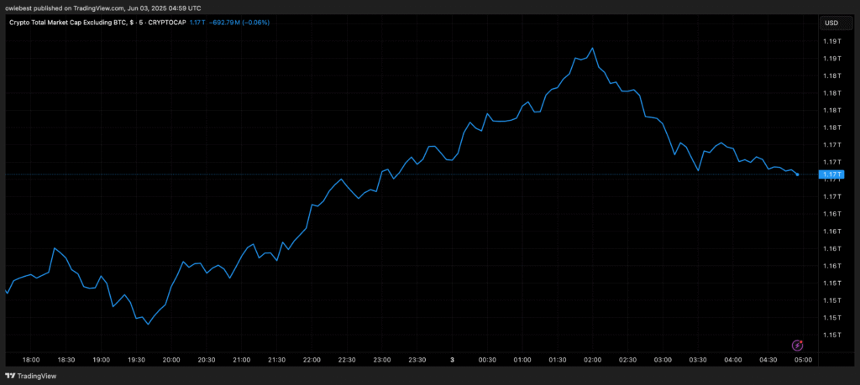860x385 pixels.
Task: Click the chart line low near 19:30
Action: click(x=148, y=324)
